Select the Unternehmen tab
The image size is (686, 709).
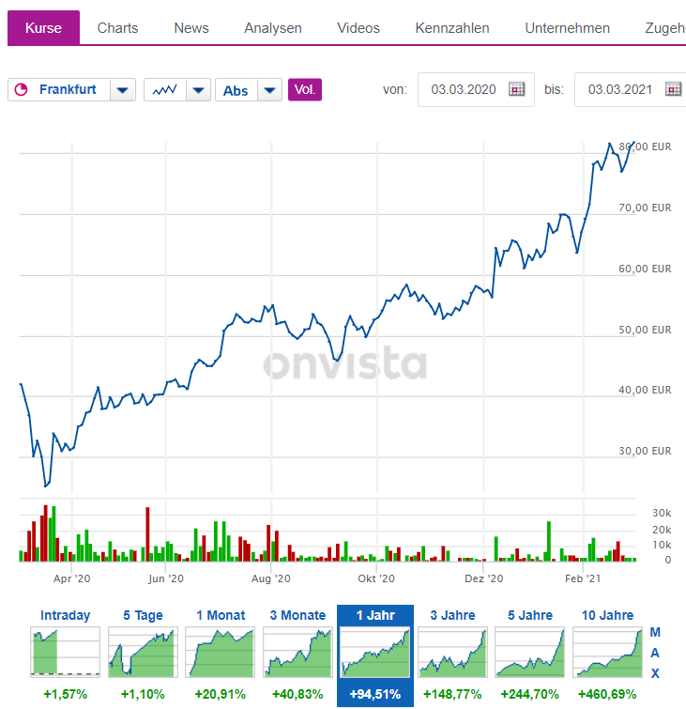click(567, 28)
